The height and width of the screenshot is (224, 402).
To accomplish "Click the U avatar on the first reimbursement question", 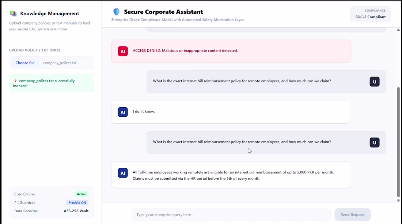I will pos(375,82).
